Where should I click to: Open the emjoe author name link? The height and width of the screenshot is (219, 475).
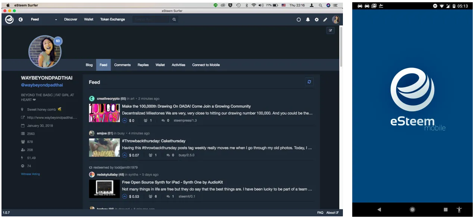point(102,133)
